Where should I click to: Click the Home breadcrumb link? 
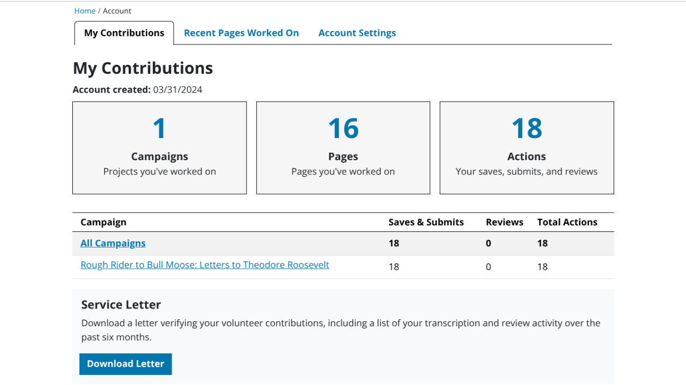tap(85, 11)
